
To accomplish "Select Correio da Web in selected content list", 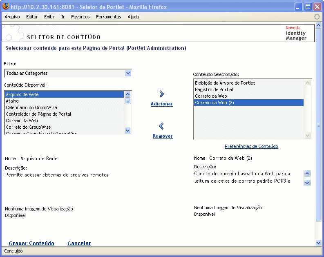I will point(249,96).
